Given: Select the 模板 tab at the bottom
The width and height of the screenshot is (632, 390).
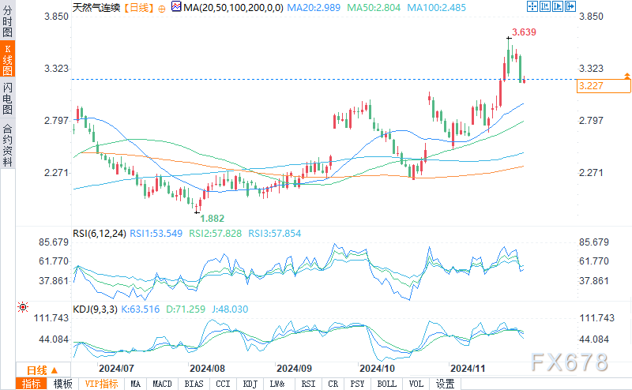Looking at the screenshot, I should [62, 384].
